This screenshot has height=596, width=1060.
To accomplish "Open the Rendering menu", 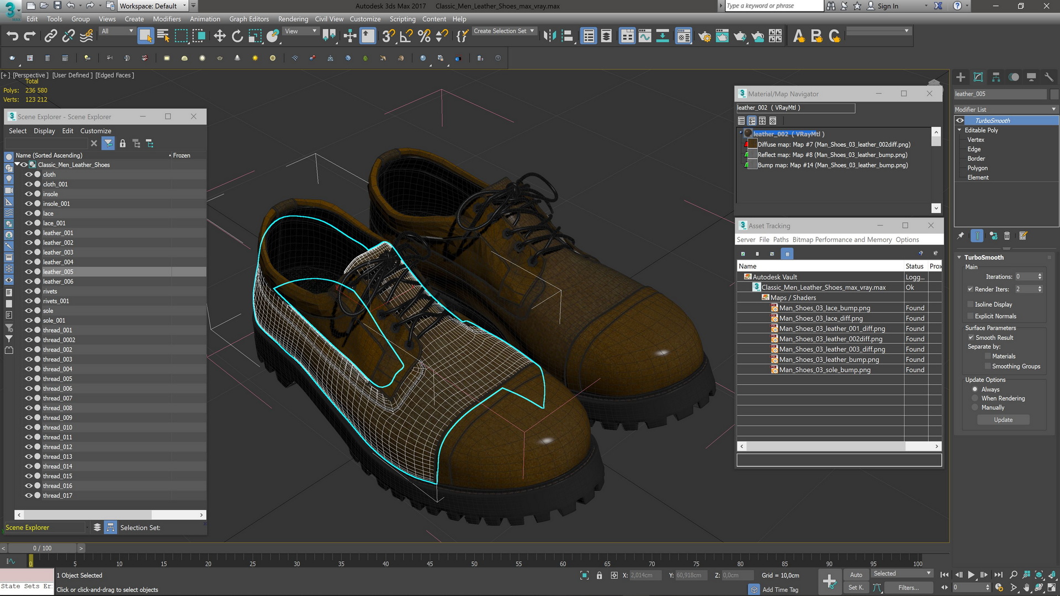I will (293, 19).
